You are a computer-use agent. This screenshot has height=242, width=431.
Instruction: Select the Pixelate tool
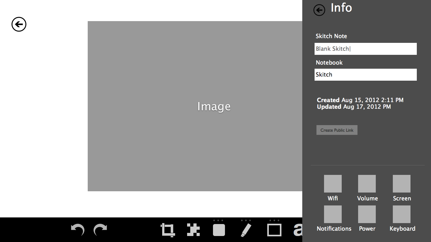[193, 230]
